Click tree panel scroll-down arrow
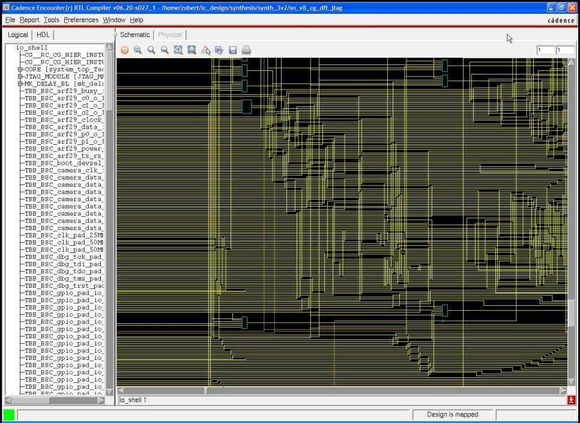The height and width of the screenshot is (423, 580). coord(109,392)
